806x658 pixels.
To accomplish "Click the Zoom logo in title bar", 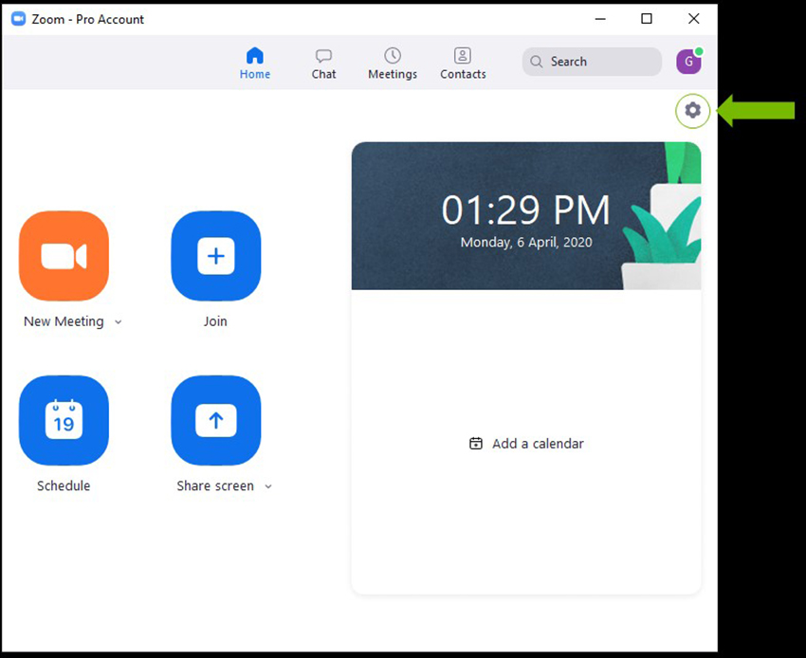I will click(x=17, y=19).
